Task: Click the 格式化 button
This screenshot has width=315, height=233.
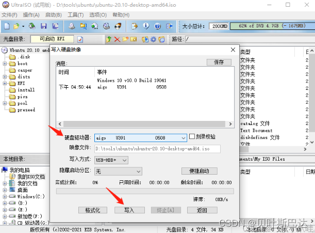Action: coord(93,210)
